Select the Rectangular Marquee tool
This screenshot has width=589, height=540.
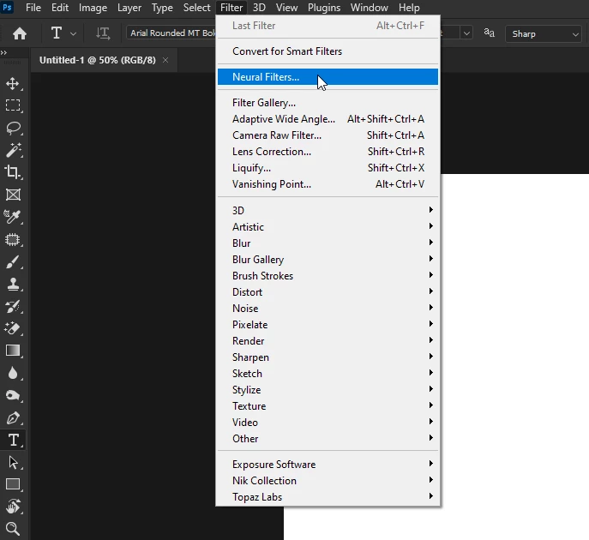click(x=13, y=105)
